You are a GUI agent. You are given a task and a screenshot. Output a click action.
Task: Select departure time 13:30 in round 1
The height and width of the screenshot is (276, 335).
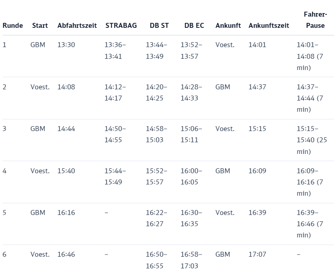(66, 45)
